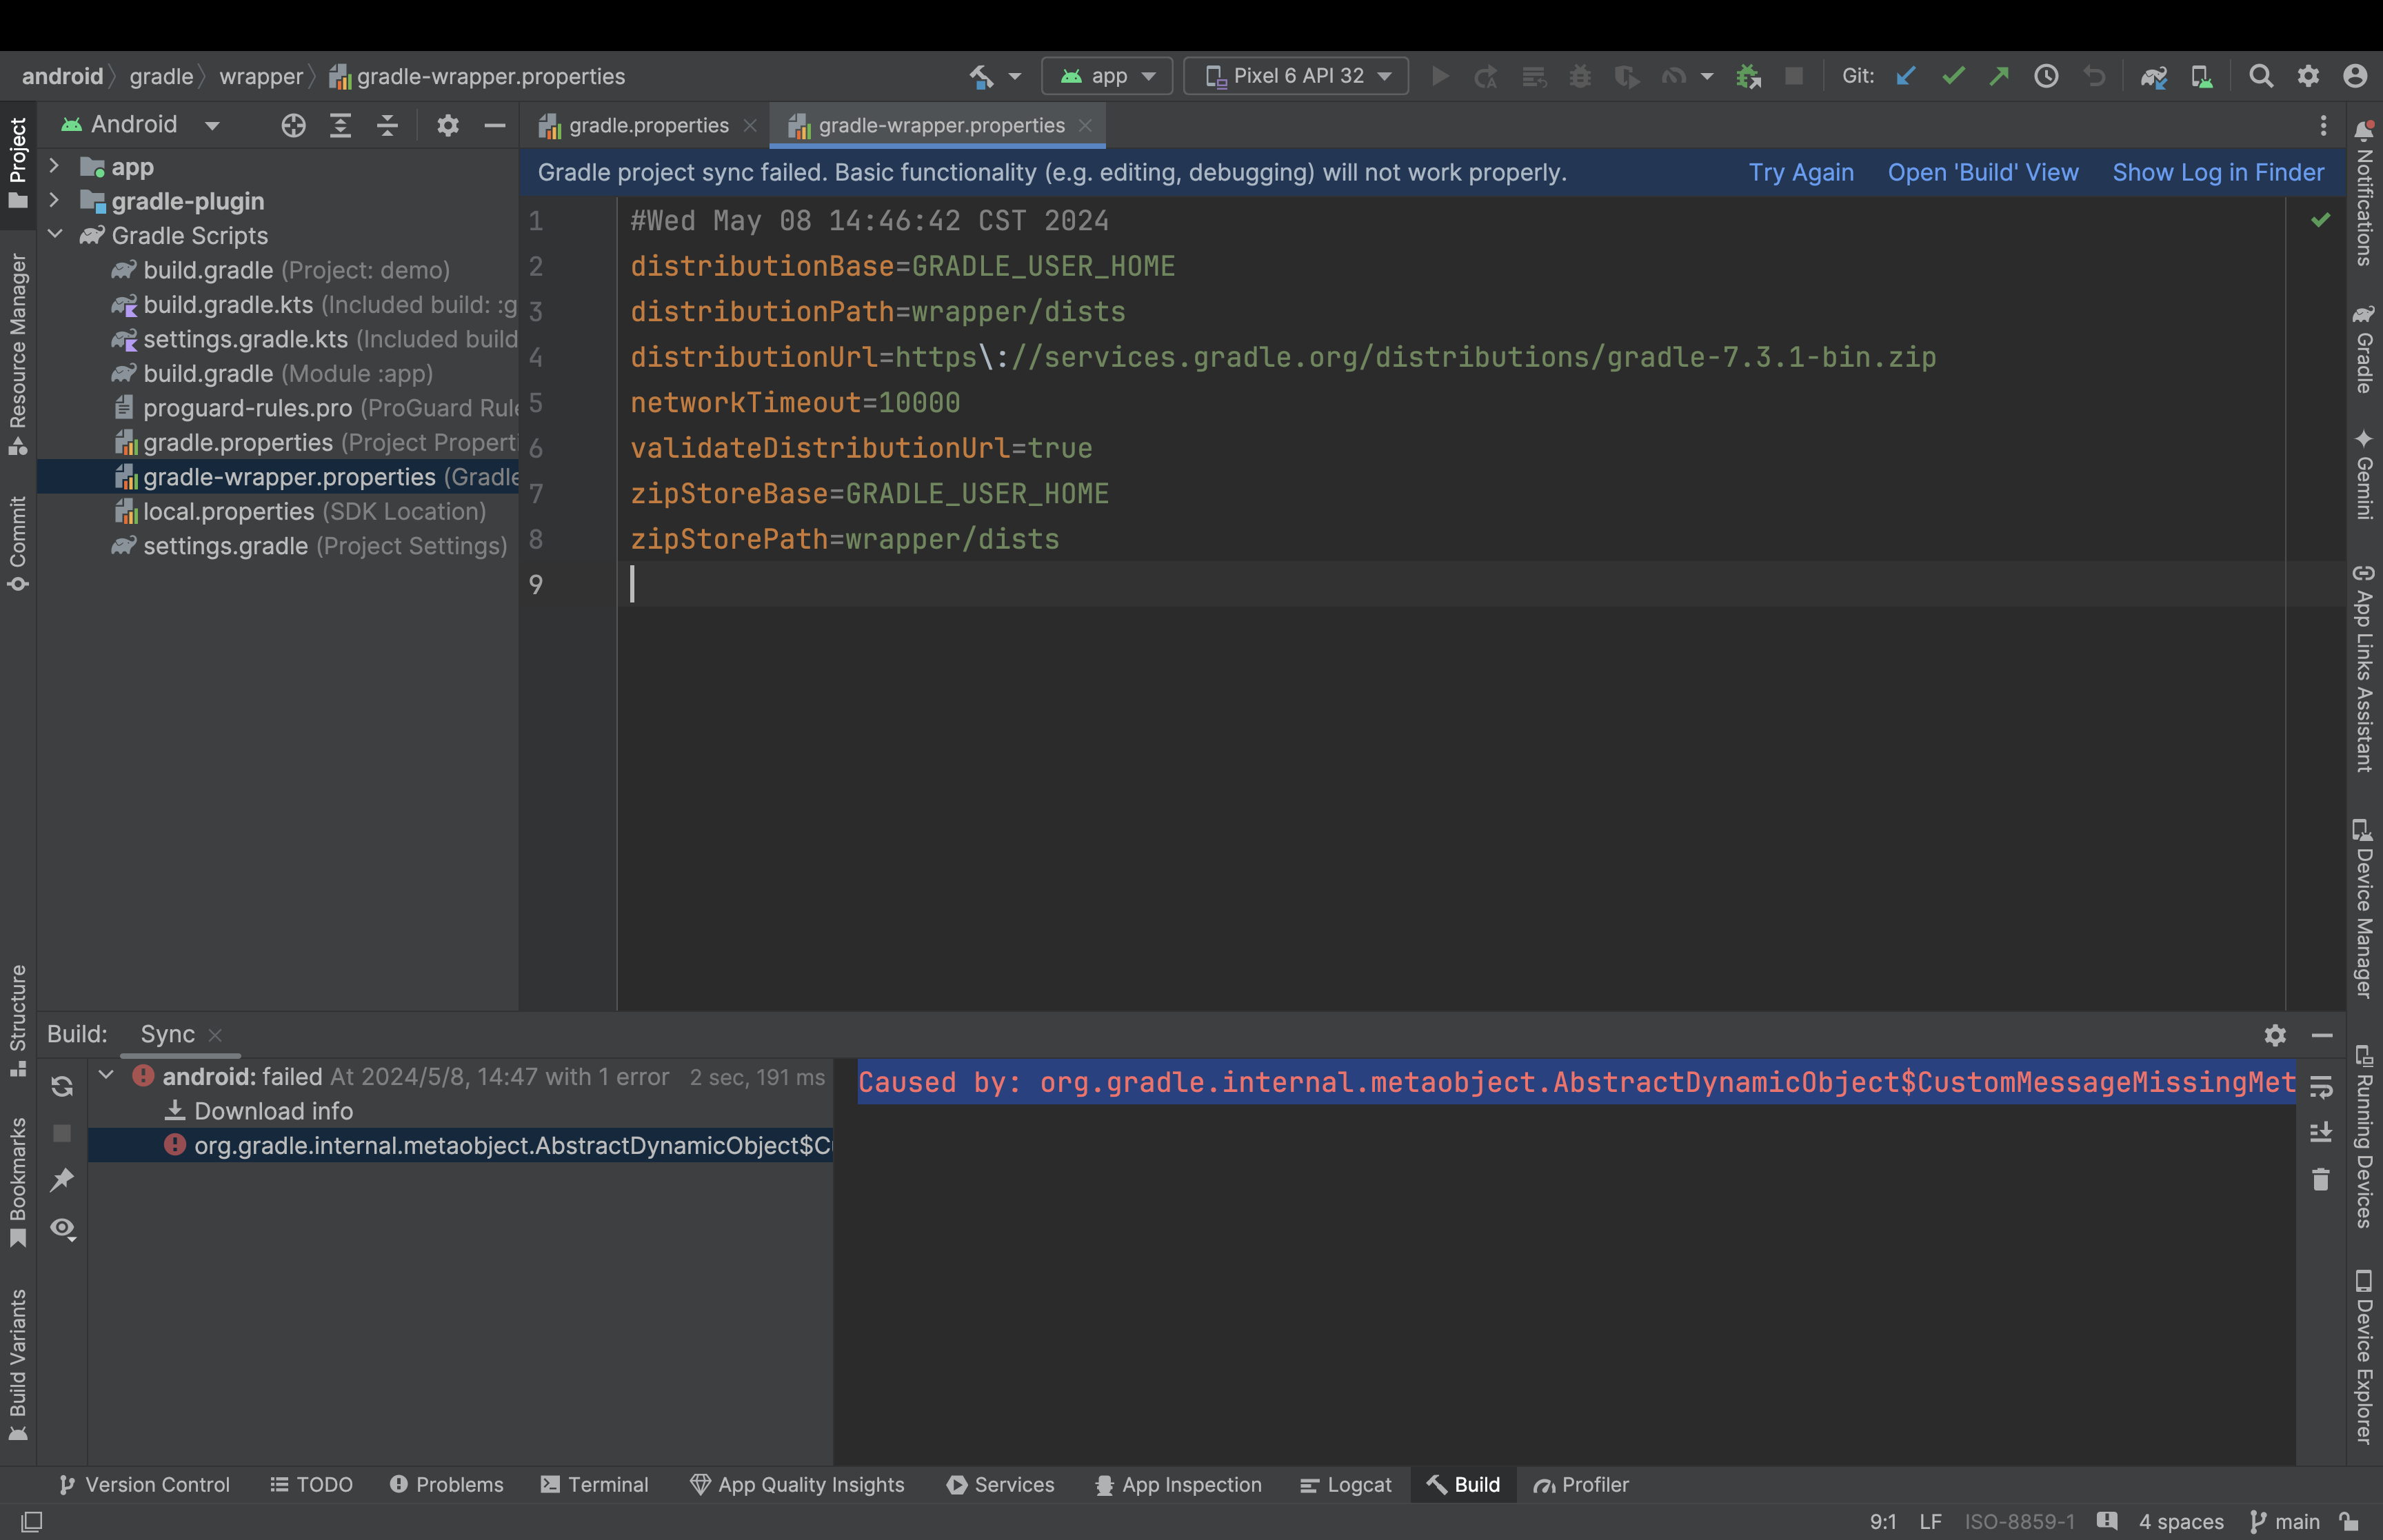Toggle soft-wrap in build output
This screenshot has width=2383, height=1540.
[2321, 1086]
